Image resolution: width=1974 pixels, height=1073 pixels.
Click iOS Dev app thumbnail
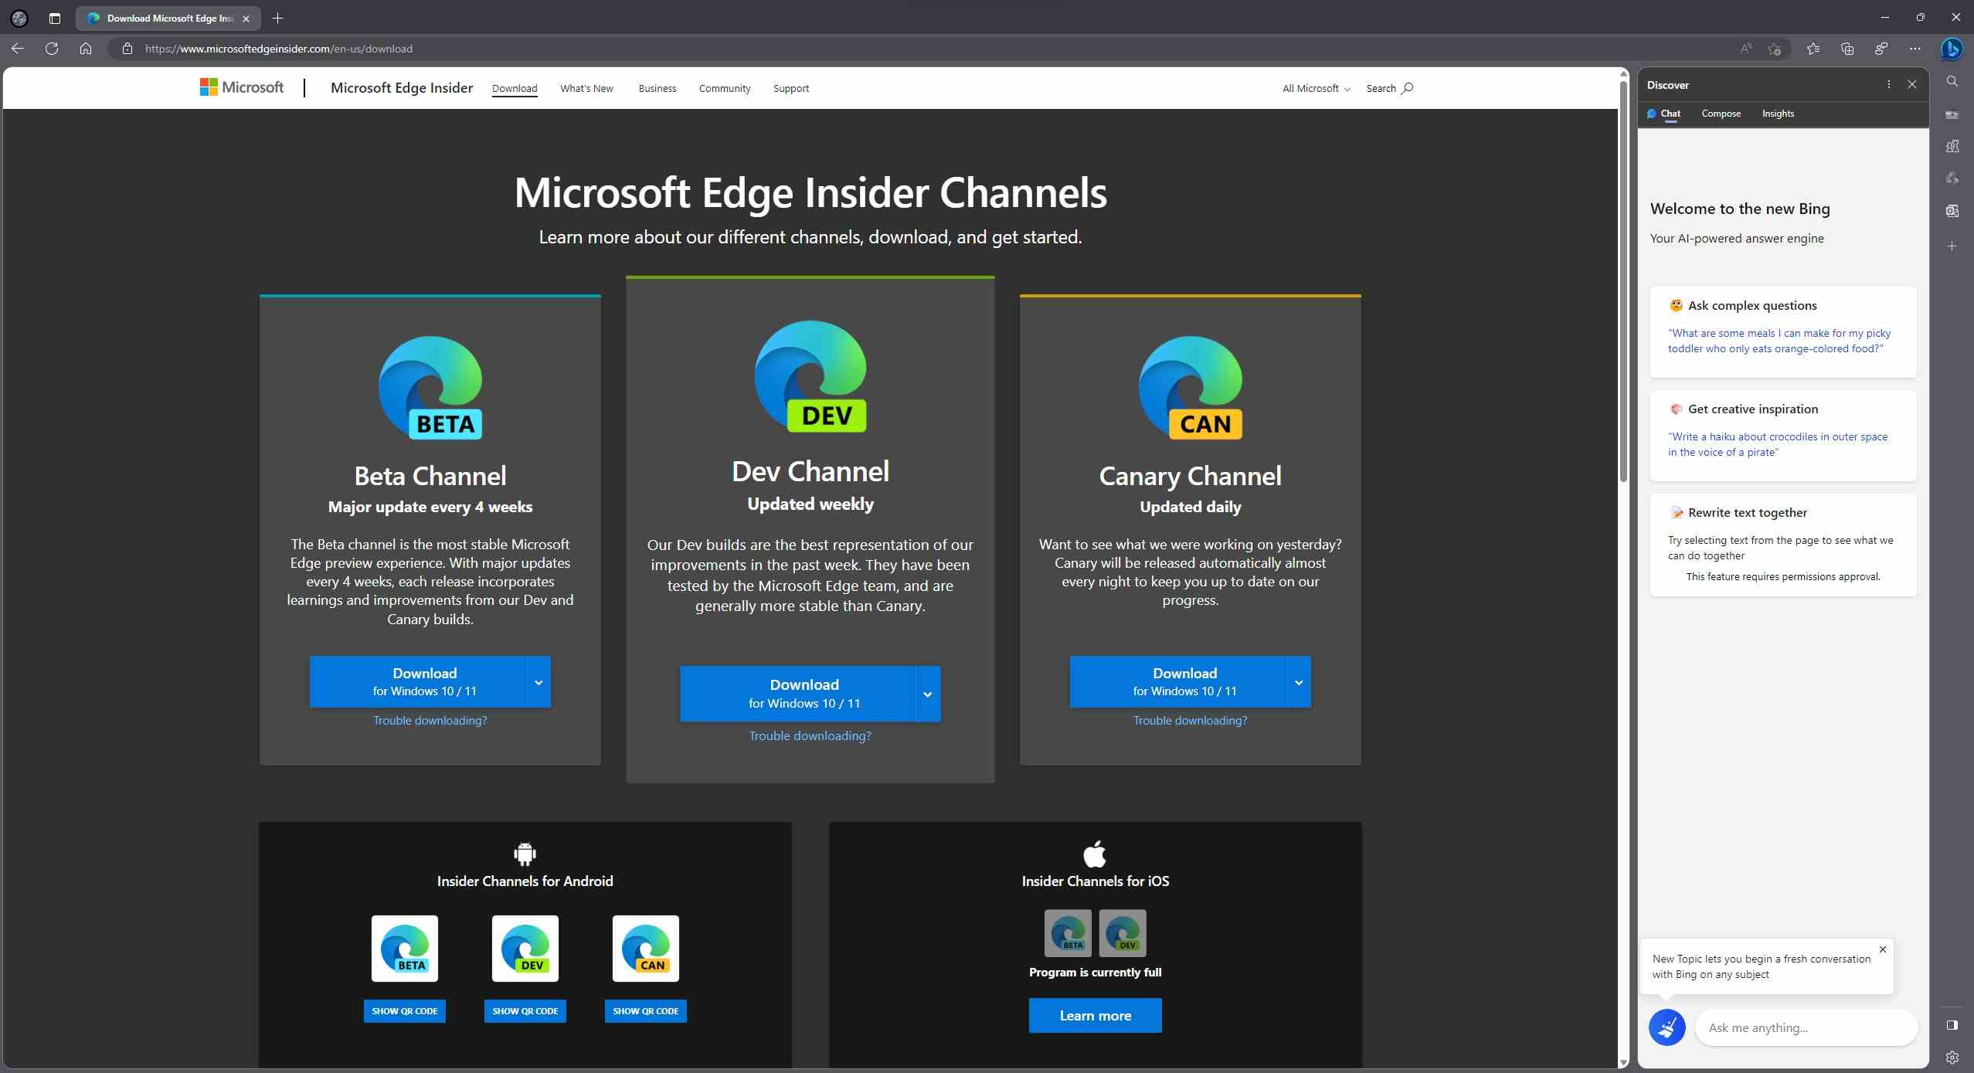(1123, 933)
